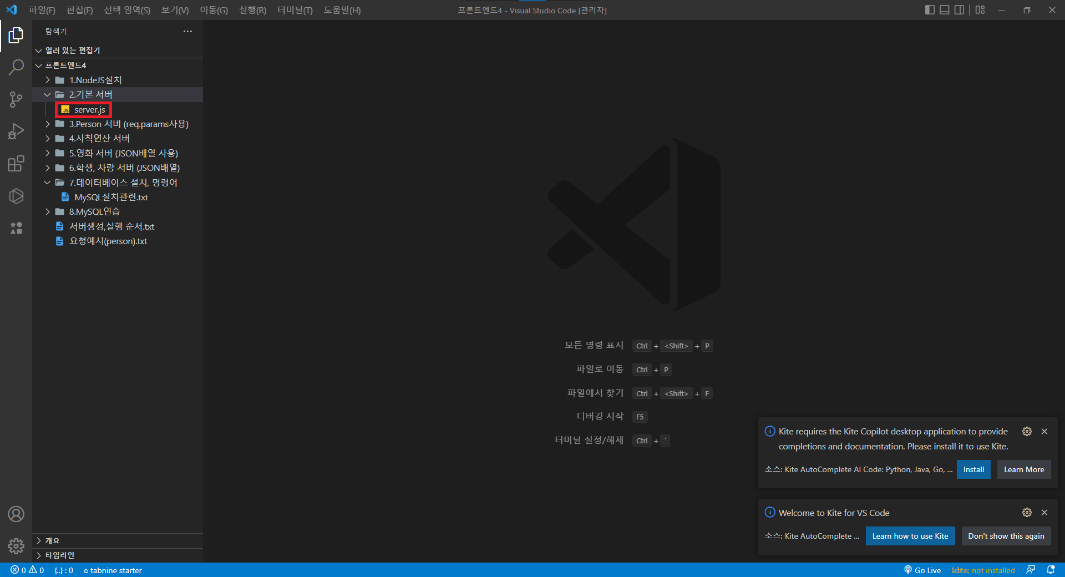Screen dimensions: 1065x577
Task: Open MySQL설치관련.txt file
Action: point(118,197)
